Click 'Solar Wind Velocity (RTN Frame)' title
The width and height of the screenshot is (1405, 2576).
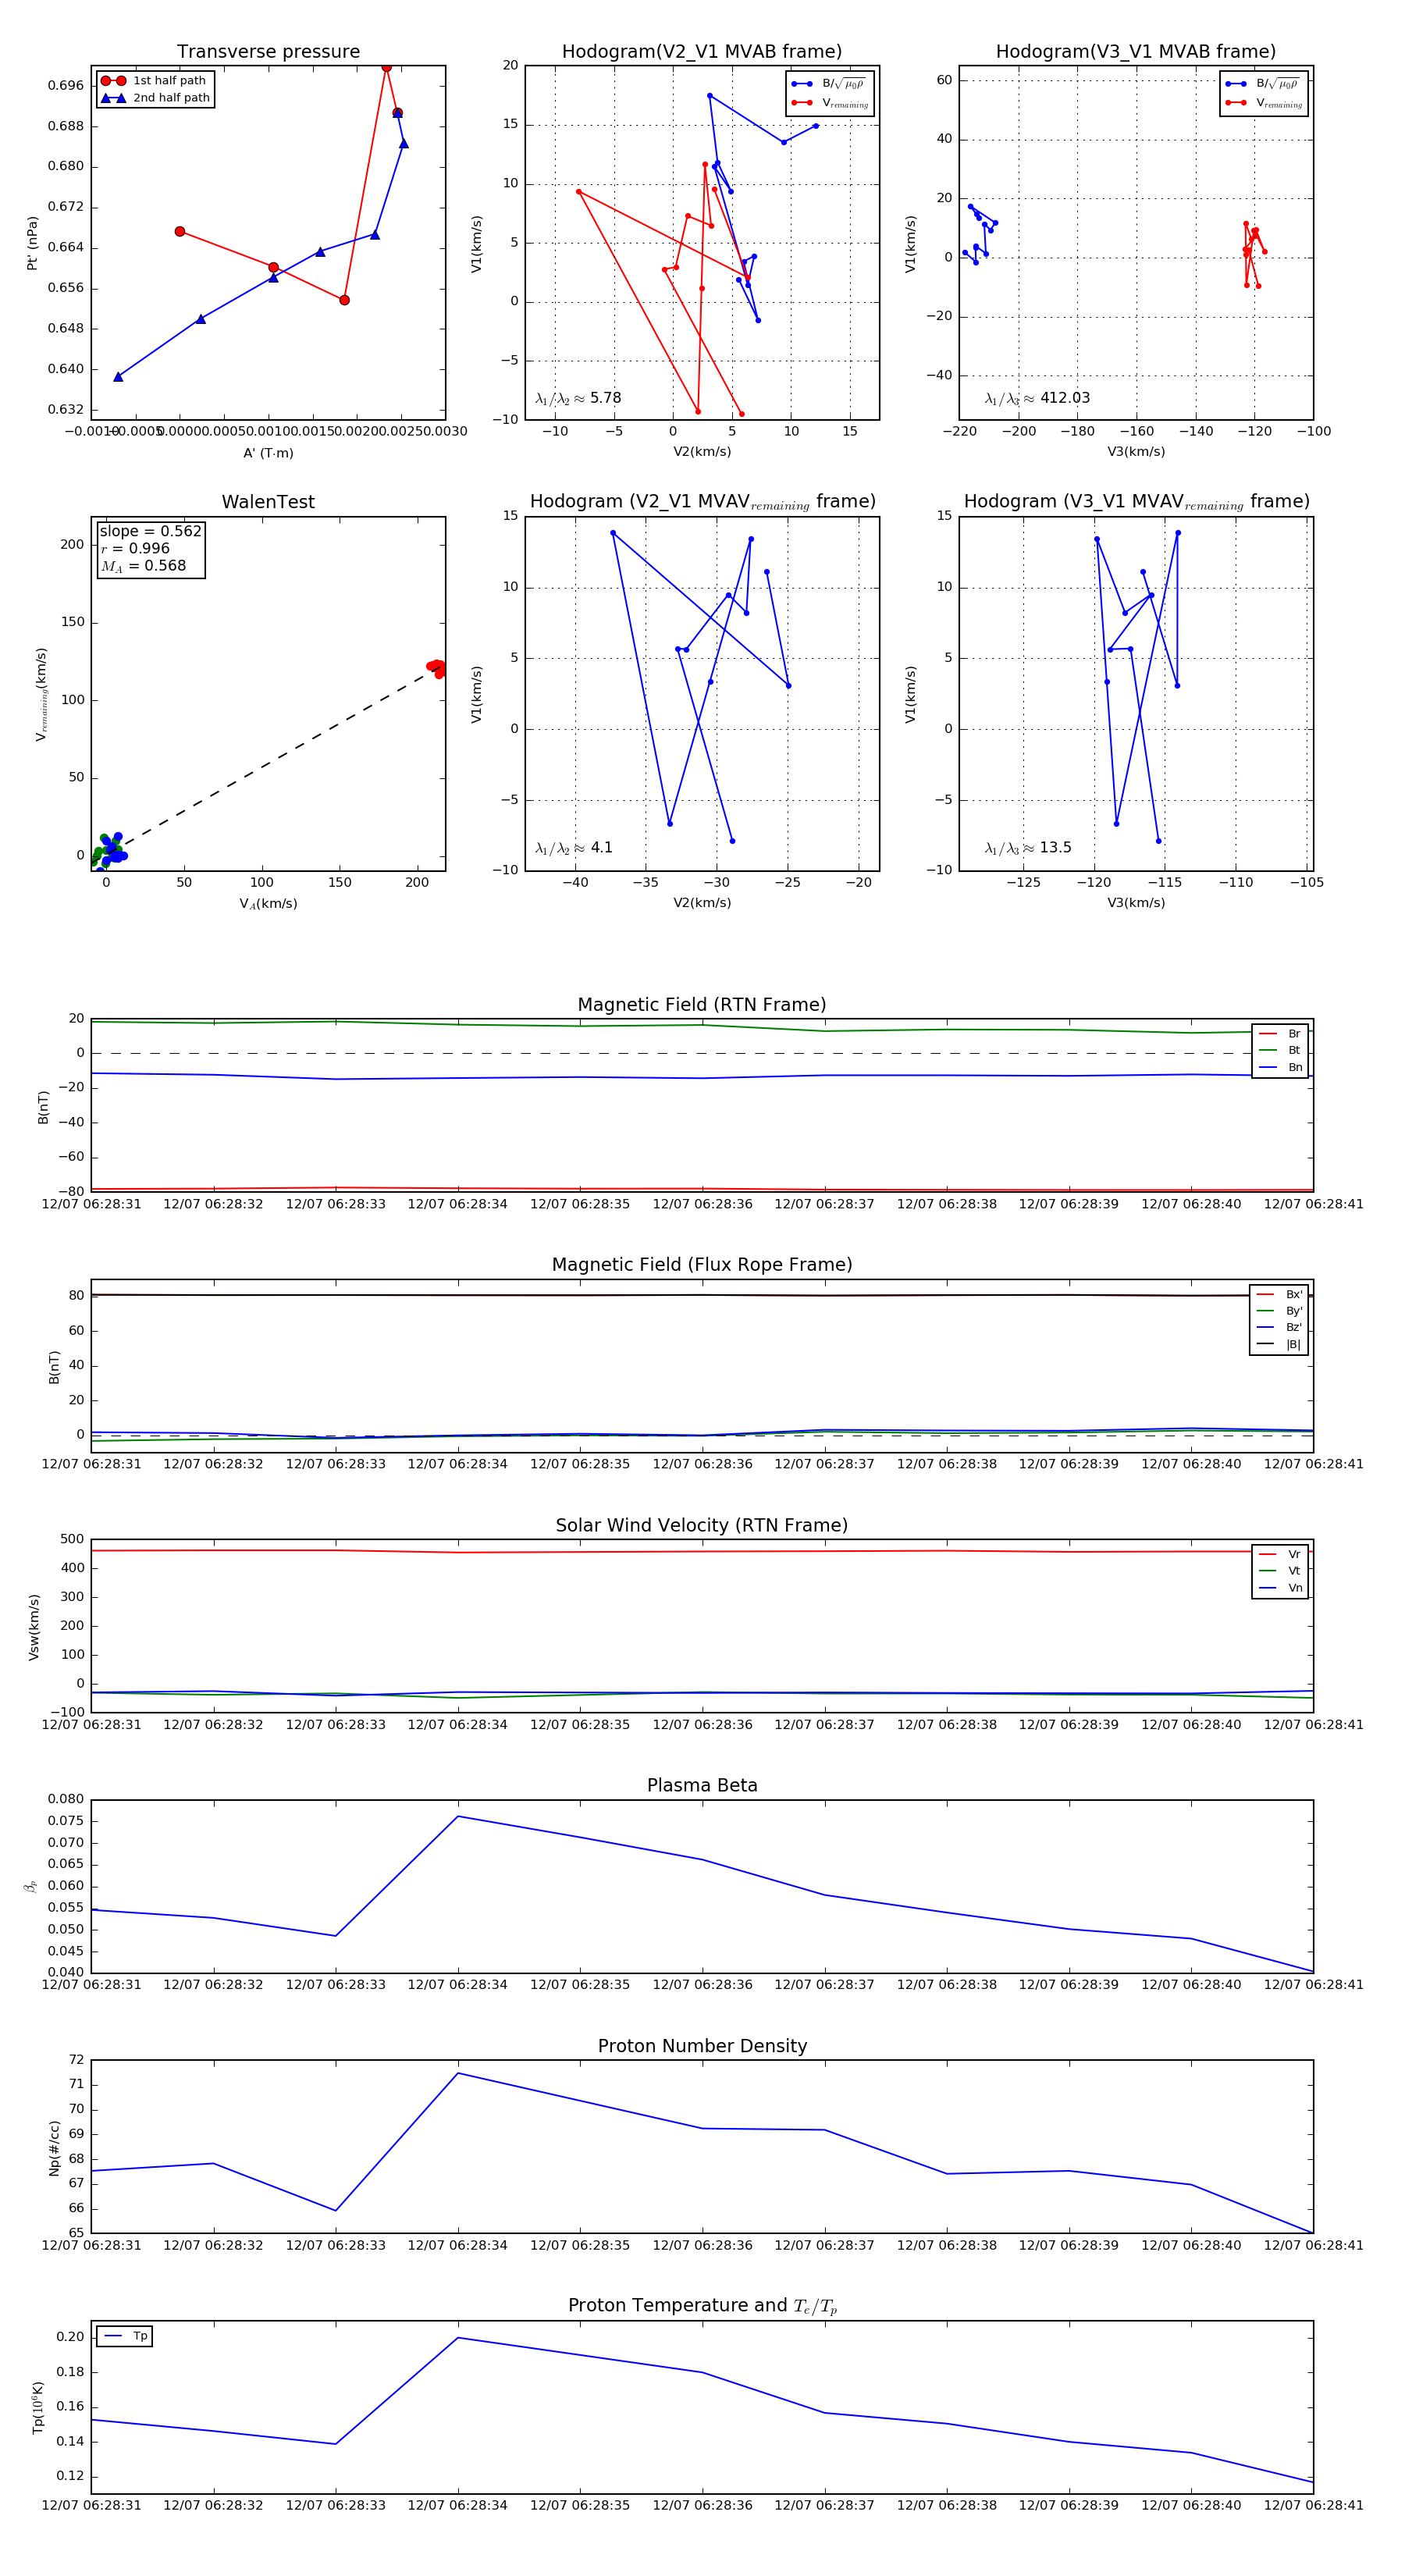coord(702,1525)
